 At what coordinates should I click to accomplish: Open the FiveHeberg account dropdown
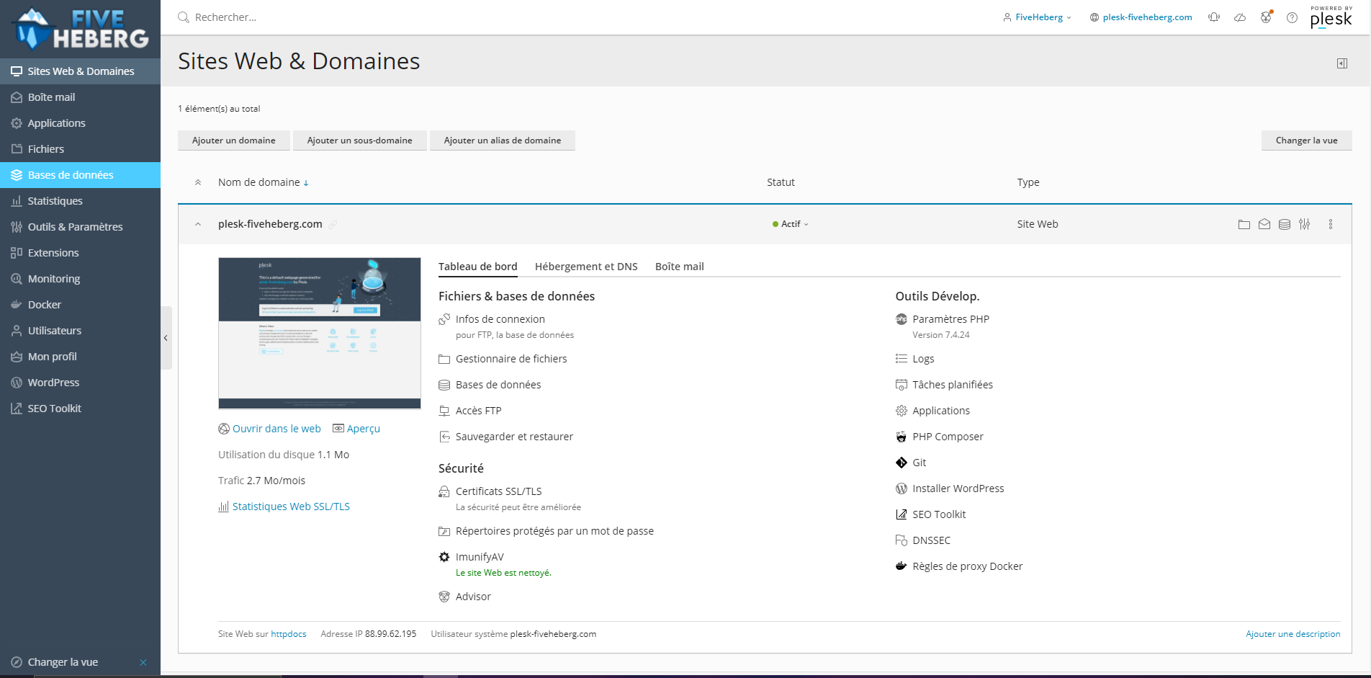(1037, 17)
